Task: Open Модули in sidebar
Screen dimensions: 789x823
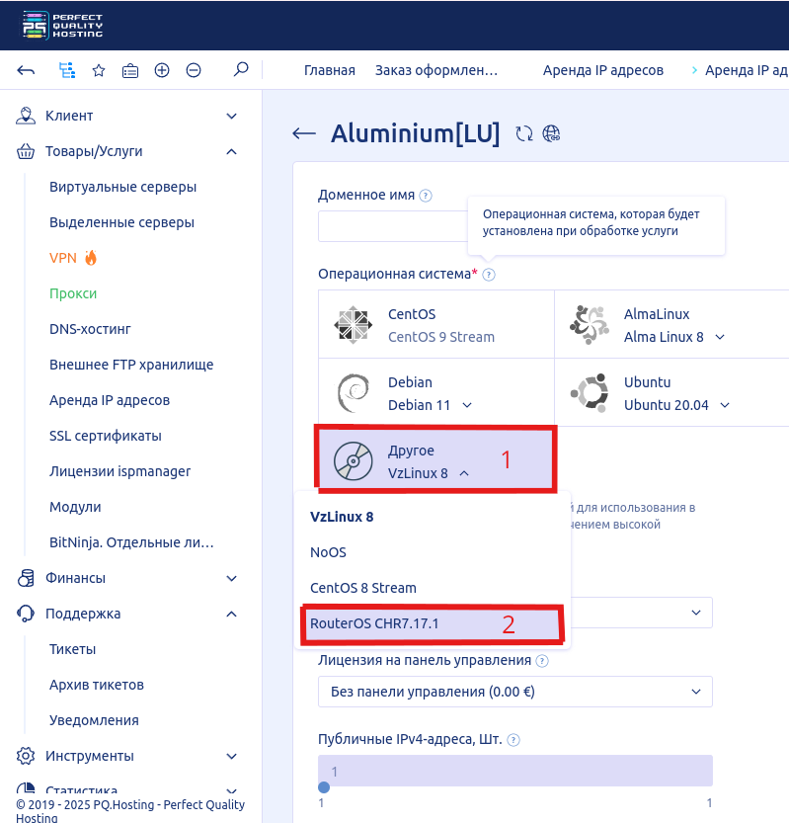Action: pyautogui.click(x=75, y=508)
